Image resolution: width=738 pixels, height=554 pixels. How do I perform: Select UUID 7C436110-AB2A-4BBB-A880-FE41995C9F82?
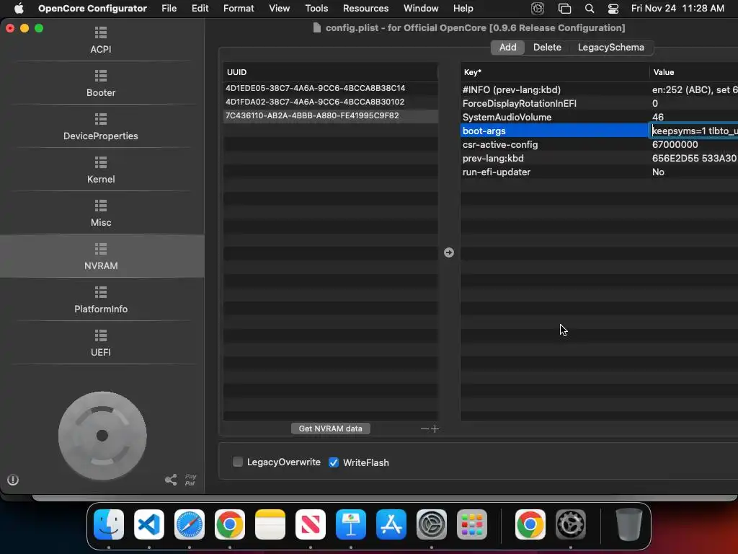pyautogui.click(x=330, y=115)
